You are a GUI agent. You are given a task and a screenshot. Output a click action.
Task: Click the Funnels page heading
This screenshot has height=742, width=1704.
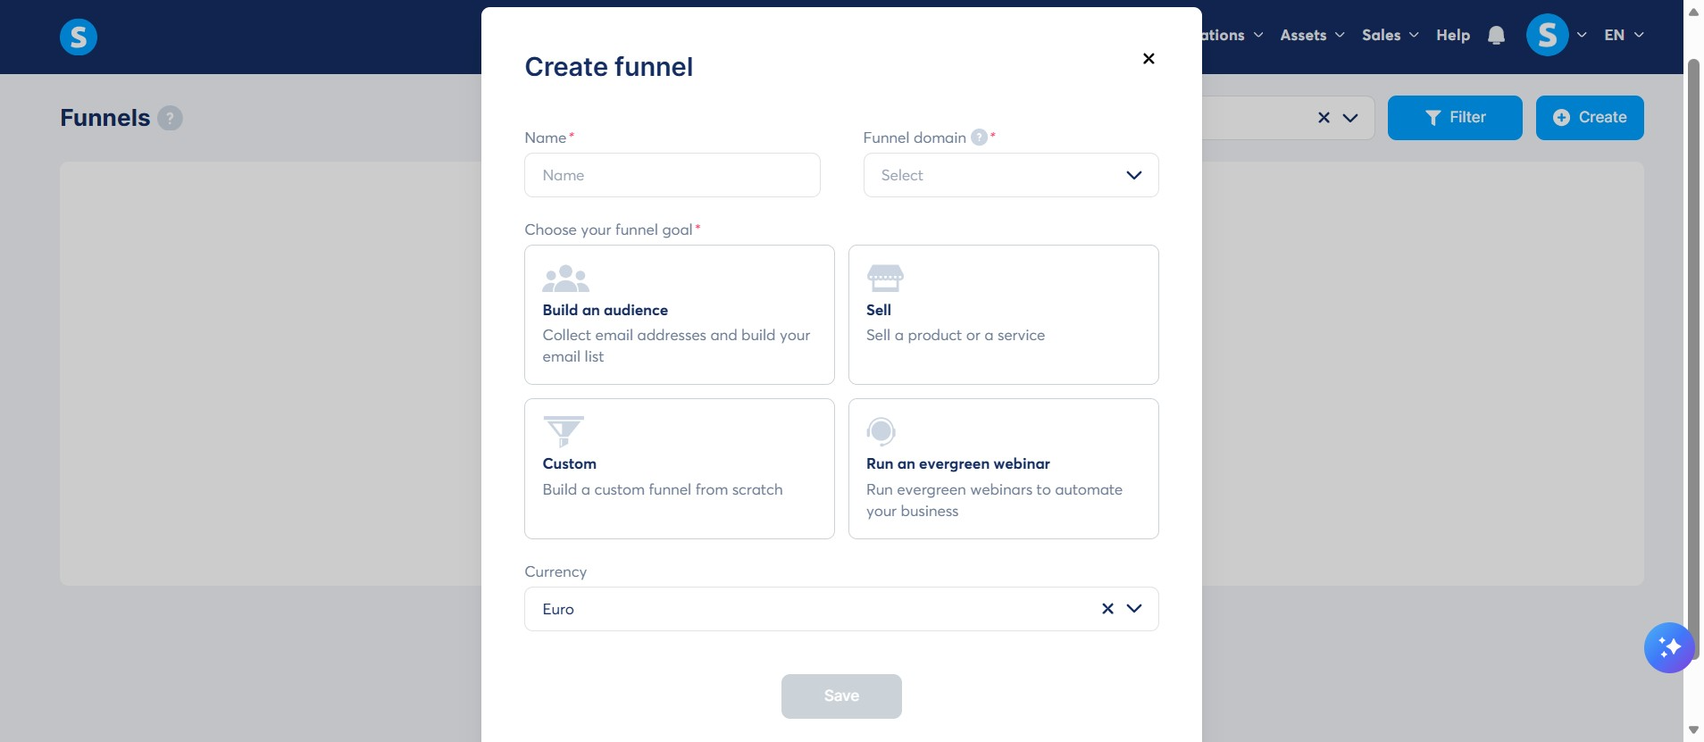(105, 118)
